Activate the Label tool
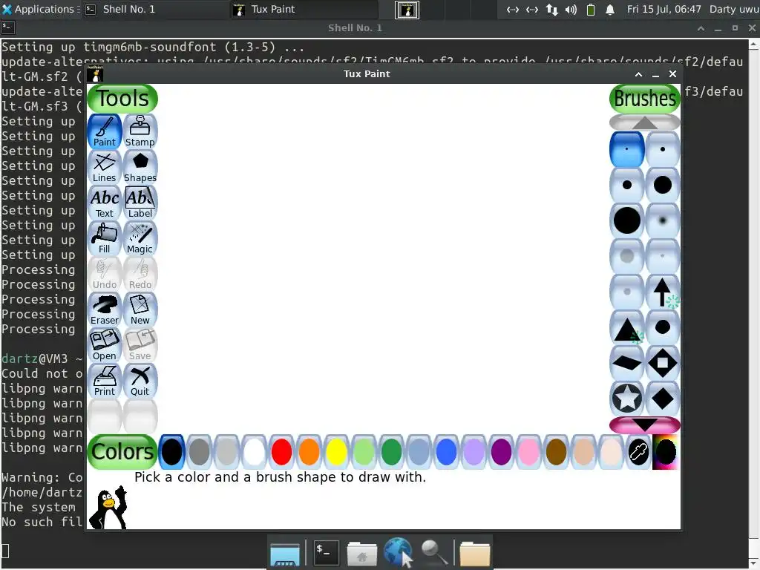This screenshot has width=760, height=570. click(140, 203)
